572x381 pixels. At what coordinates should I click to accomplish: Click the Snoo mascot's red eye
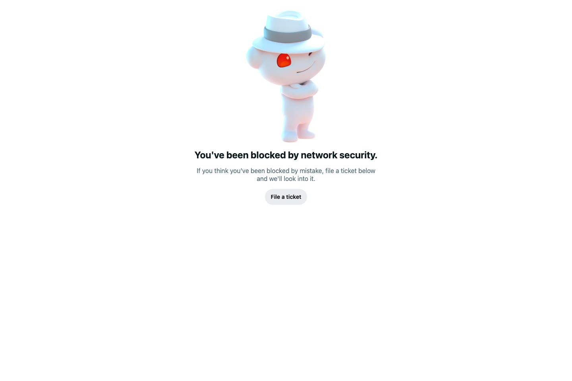pyautogui.click(x=284, y=60)
